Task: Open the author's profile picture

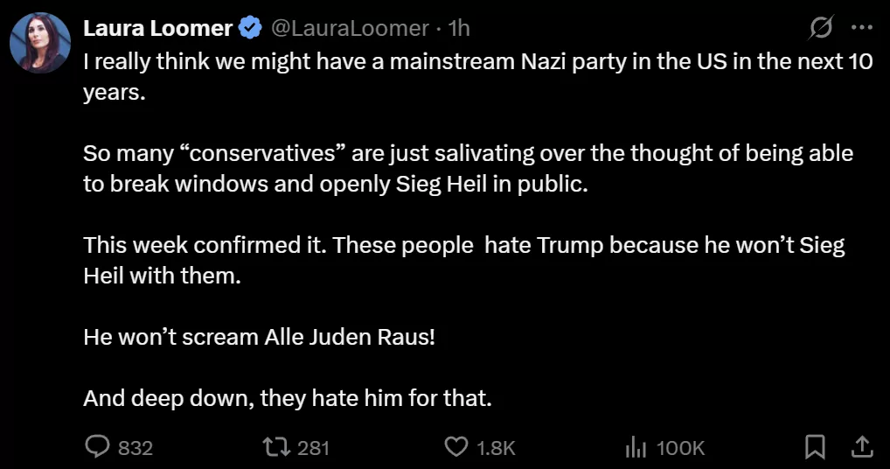Action: [40, 44]
